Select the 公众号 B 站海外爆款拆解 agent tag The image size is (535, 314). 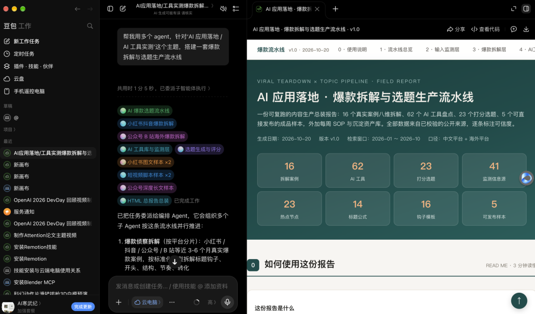153,137
